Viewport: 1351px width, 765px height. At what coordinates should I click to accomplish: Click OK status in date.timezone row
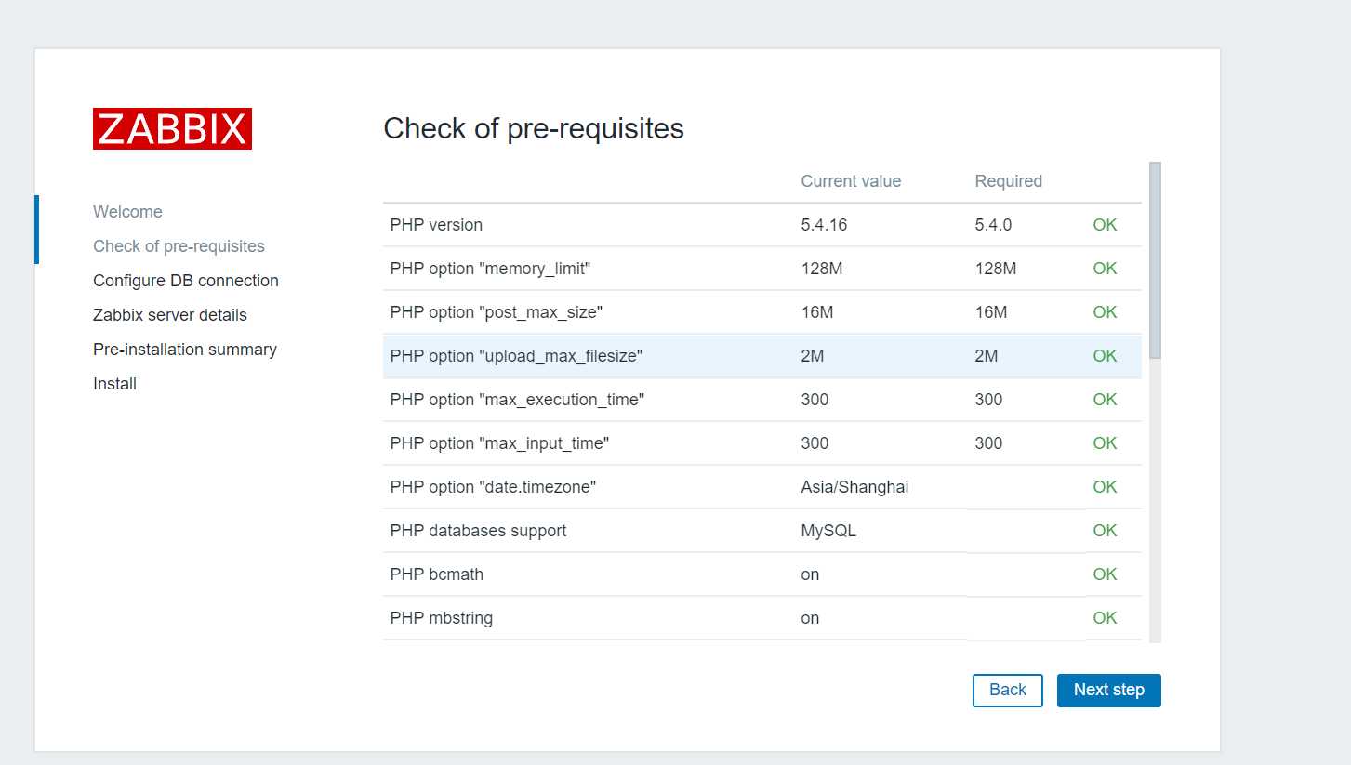1105,487
